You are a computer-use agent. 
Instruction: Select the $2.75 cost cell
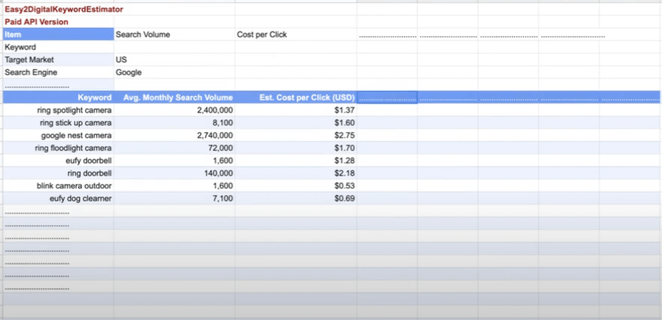tap(296, 135)
